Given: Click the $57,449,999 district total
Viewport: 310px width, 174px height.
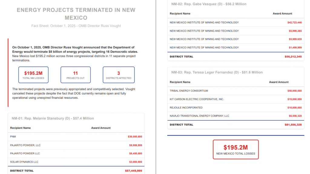Looking at the screenshot, I should pyautogui.click(x=134, y=171).
